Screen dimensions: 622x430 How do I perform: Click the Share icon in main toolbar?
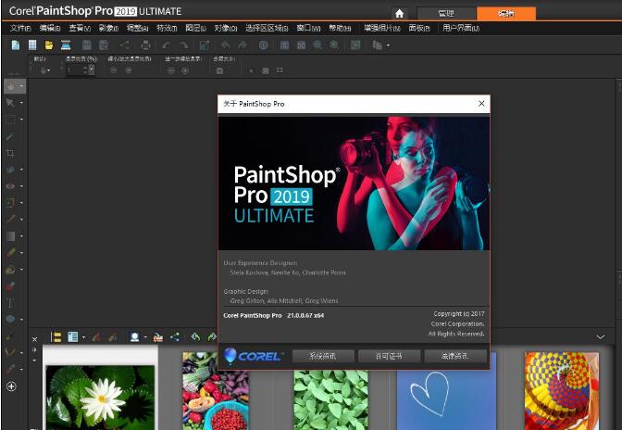125,45
